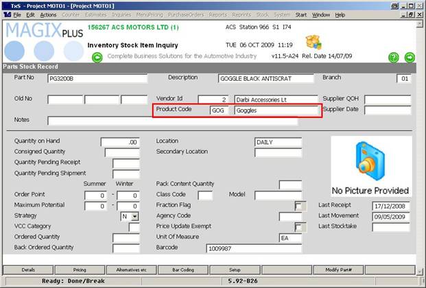426x288 pixels.
Task: Click the TxS icon in the menu bar
Action: coord(8,14)
